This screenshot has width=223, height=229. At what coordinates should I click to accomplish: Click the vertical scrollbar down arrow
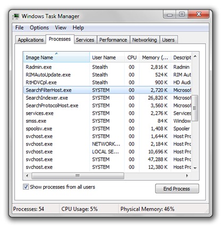195,168
